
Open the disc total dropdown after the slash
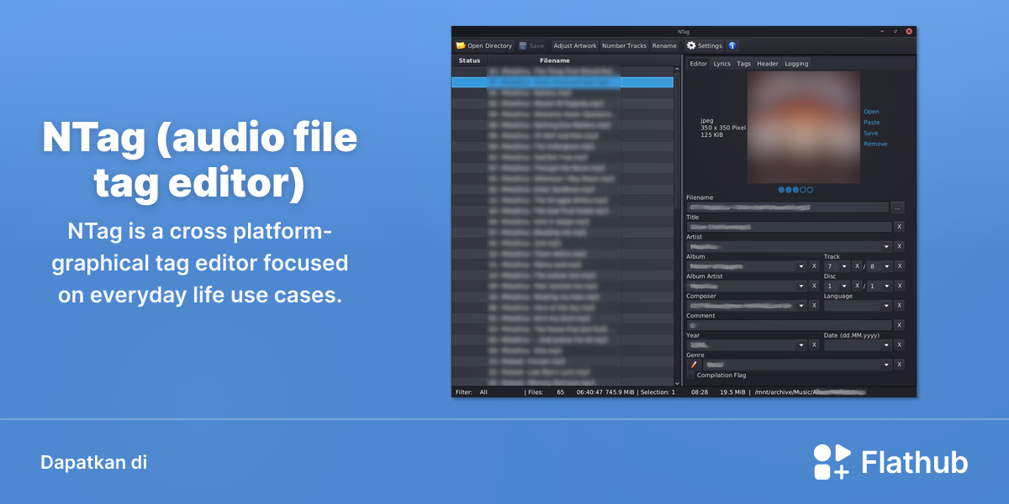[x=886, y=286]
